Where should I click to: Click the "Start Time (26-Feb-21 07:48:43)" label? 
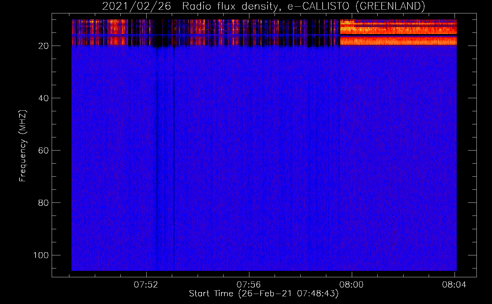(x=264, y=294)
